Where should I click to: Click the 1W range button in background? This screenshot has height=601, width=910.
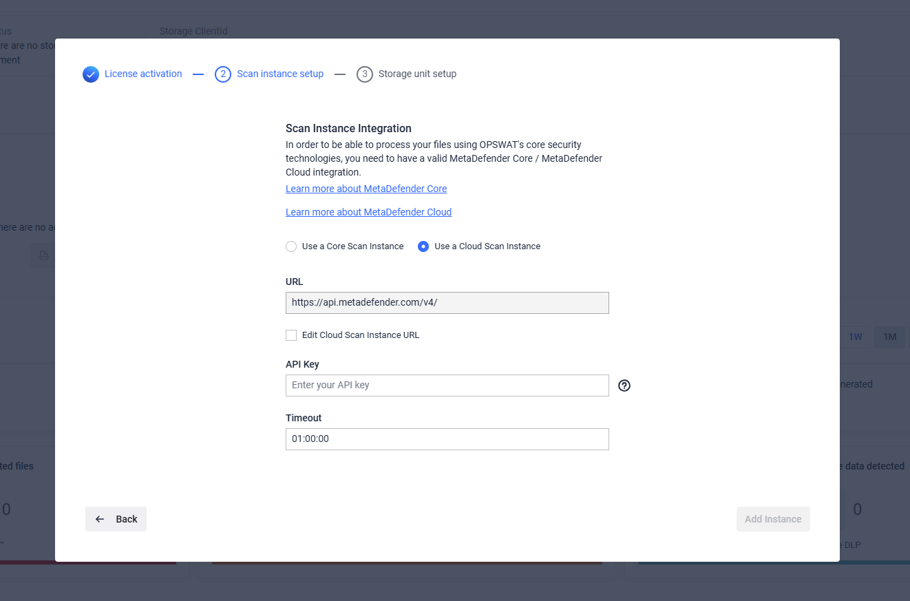855,337
